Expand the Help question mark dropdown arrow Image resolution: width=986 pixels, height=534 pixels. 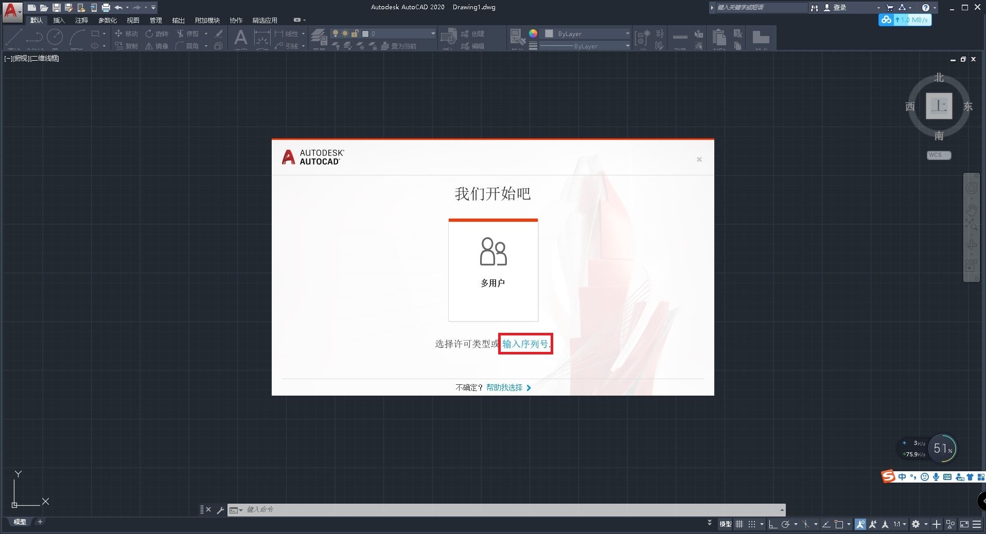tap(935, 8)
